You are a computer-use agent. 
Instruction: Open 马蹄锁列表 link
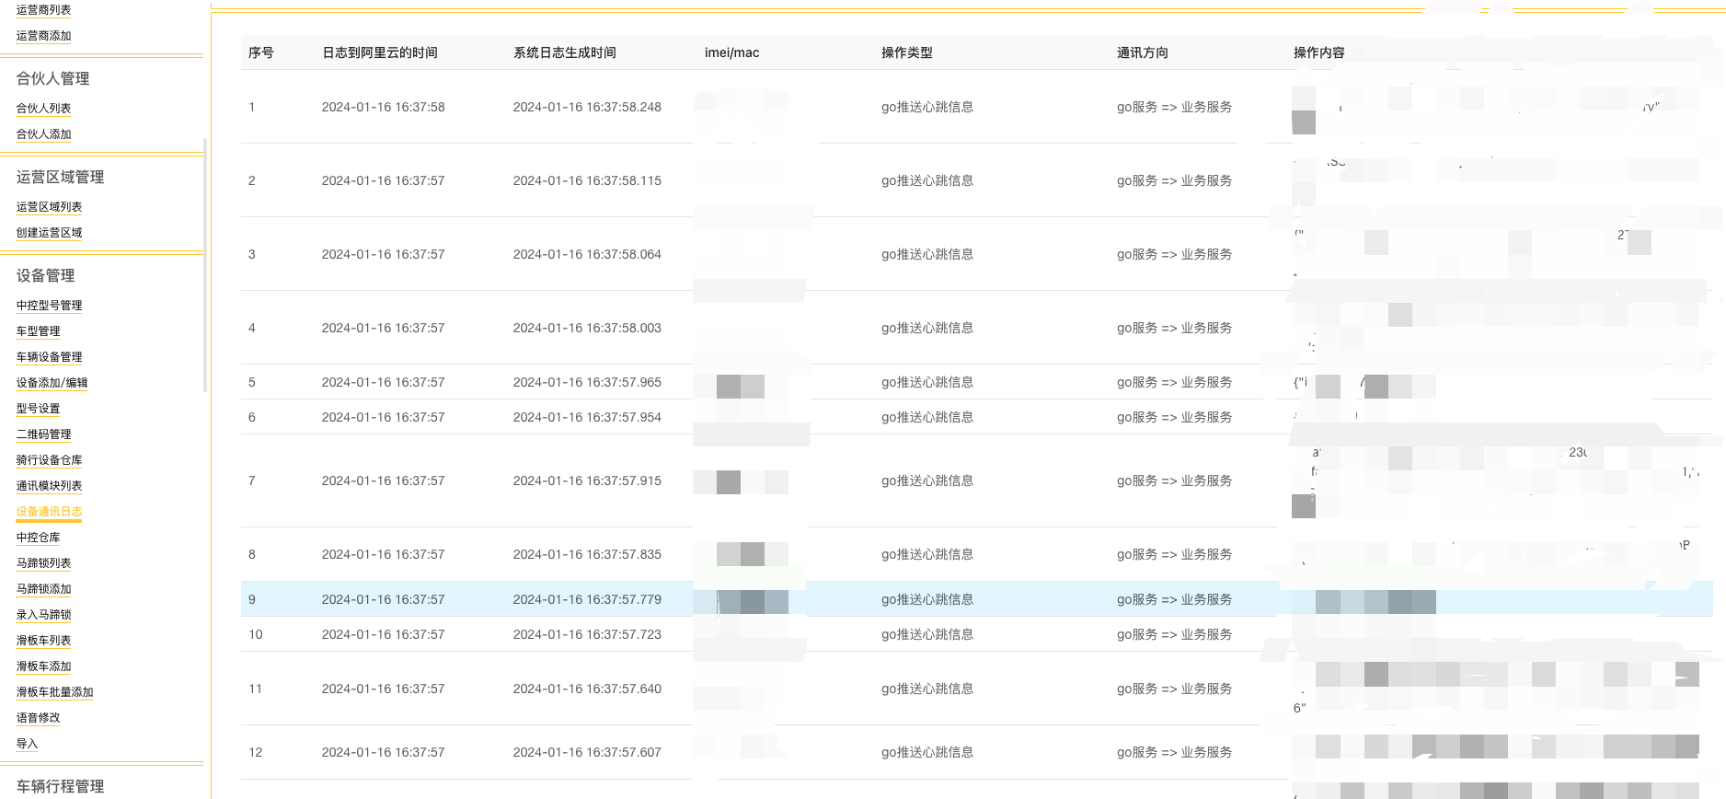click(x=43, y=563)
